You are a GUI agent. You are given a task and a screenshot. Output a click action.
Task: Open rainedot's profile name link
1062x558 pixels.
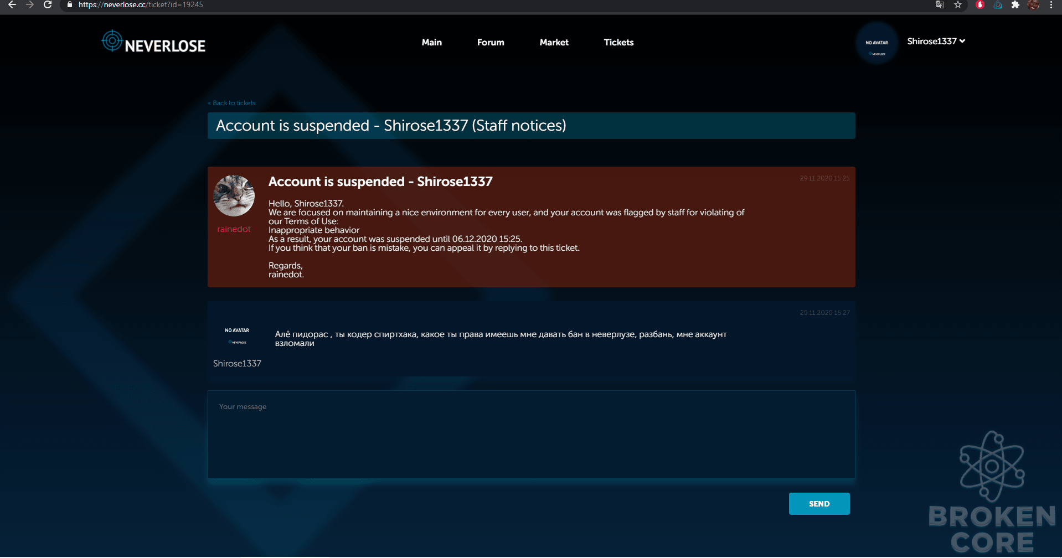(x=234, y=229)
